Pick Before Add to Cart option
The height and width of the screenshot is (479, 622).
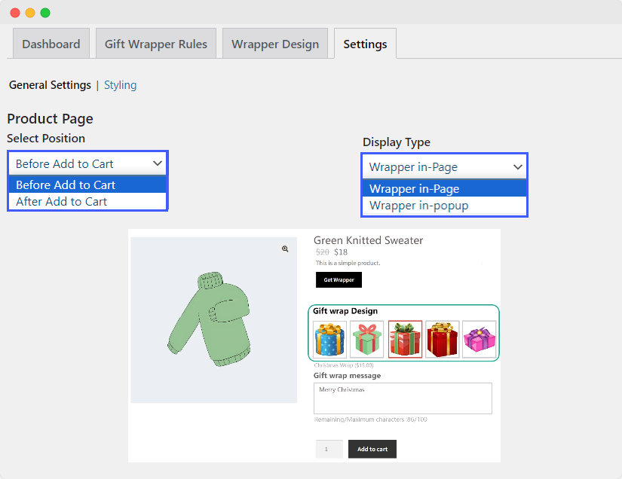coord(66,185)
